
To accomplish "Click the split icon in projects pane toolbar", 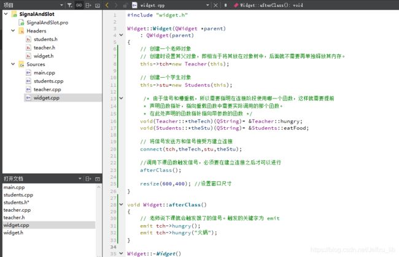I will click(88, 5).
